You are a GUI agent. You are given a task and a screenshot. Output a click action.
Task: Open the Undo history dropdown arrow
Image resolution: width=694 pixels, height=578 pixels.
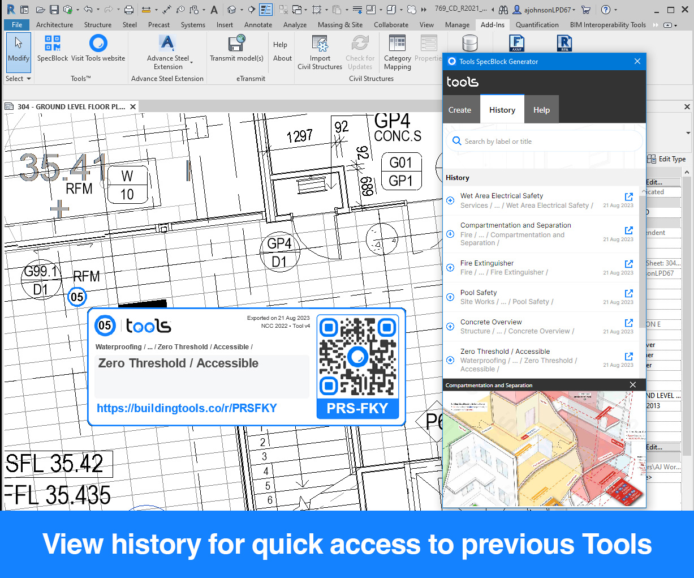[97, 10]
